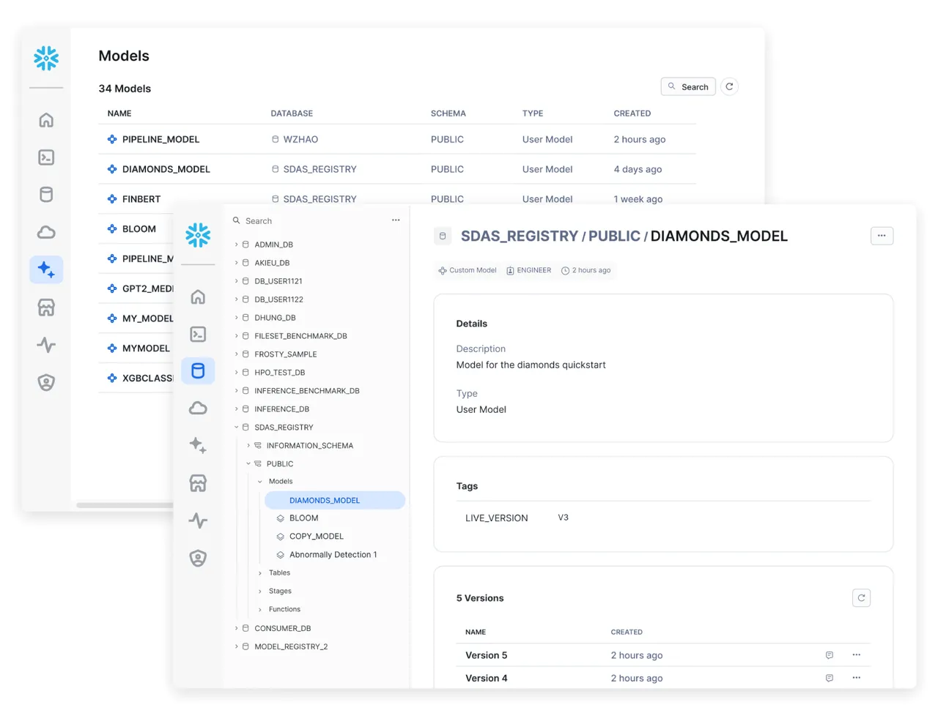Collapse PUBLIC schema node
The height and width of the screenshot is (716, 938).
248,463
